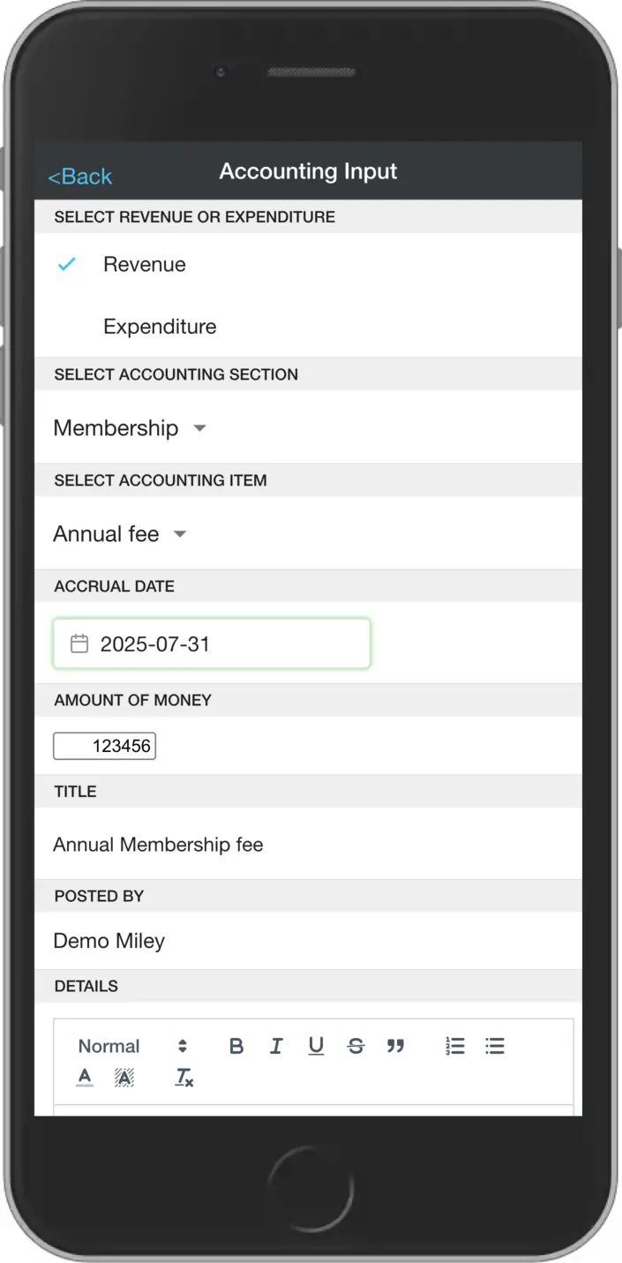The width and height of the screenshot is (622, 1263).
Task: Open the Normal paragraph style dropdown
Action: click(109, 1046)
